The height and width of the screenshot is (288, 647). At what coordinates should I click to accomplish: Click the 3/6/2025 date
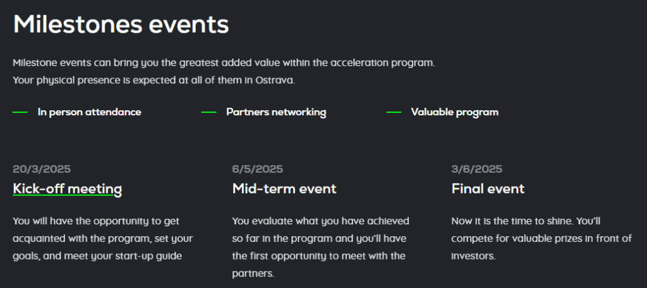476,169
